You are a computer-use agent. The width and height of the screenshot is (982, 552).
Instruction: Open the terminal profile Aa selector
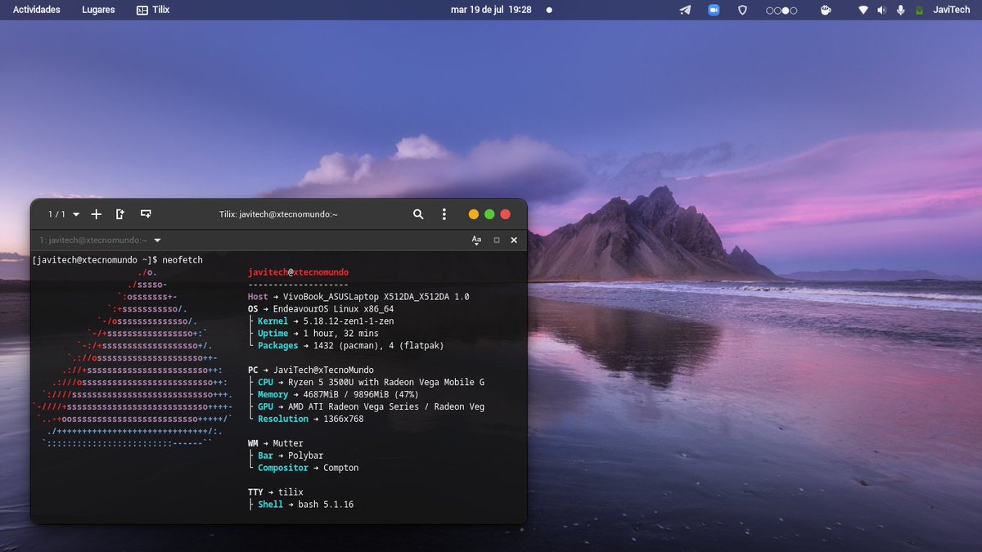(x=476, y=240)
